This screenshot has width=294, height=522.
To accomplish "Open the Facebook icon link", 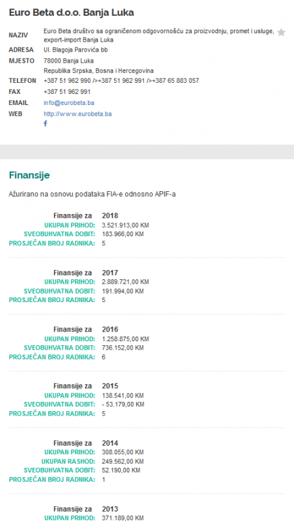I will click(46, 123).
